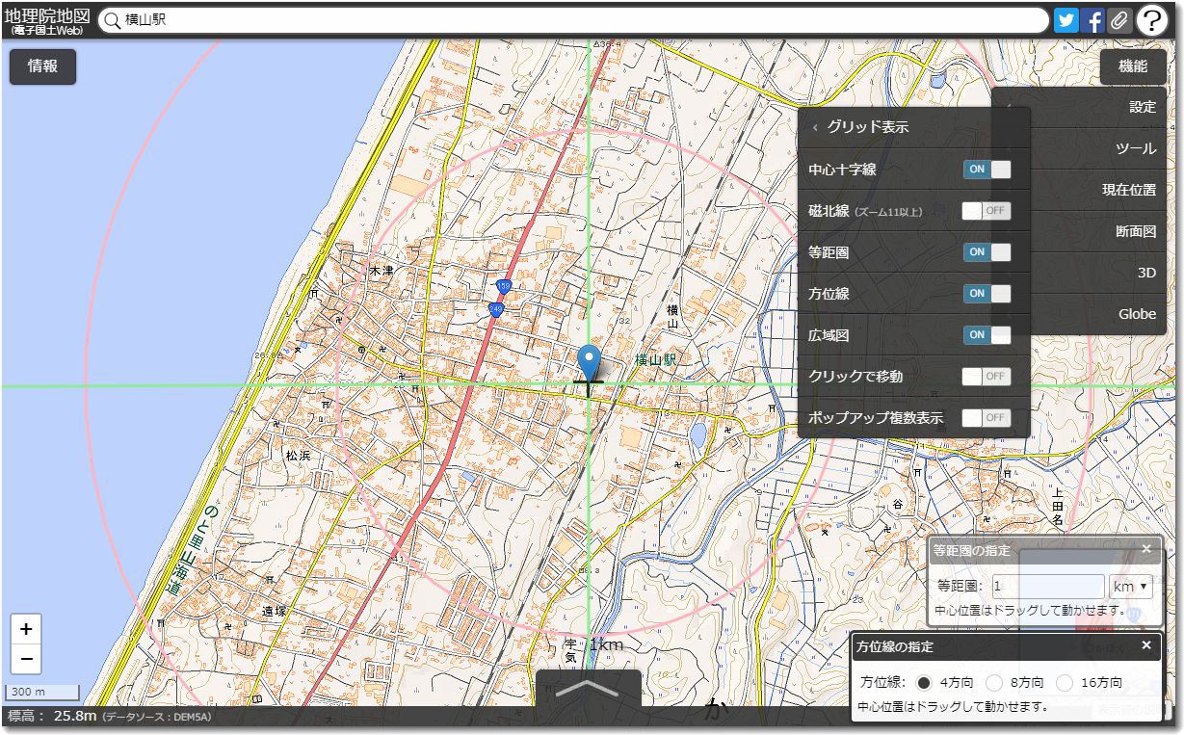Screen dimensions: 1184x735
Task: Turn off the 中心十字線 toggle
Action: 987,170
